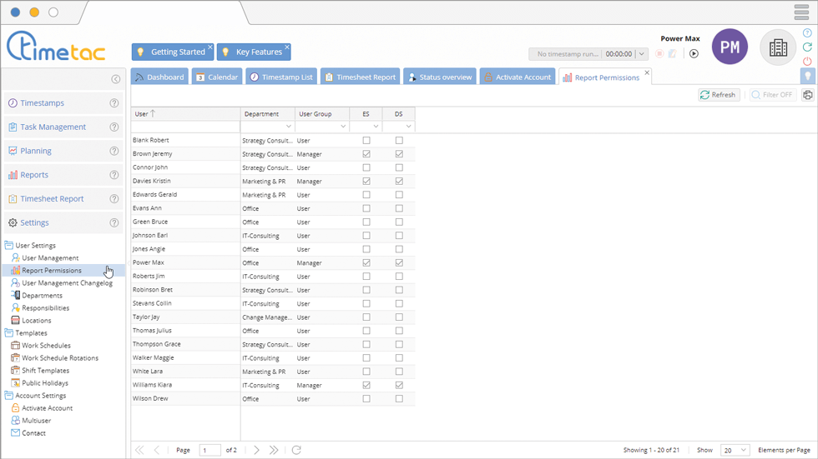Viewport: 818px width, 459px height.
Task: Switch to the Activate Account tab
Action: point(518,77)
